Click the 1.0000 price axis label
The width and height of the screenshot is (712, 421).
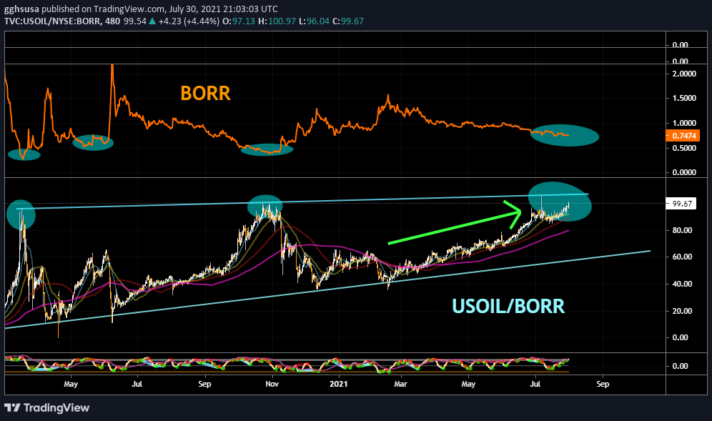pos(684,123)
